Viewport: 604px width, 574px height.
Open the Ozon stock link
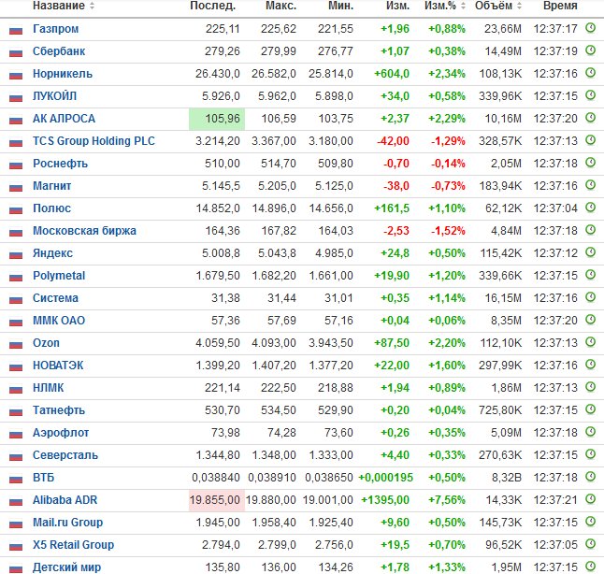click(46, 343)
